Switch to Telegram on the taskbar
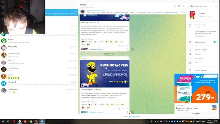Viewport: 220px width, 124px height. 42,121
